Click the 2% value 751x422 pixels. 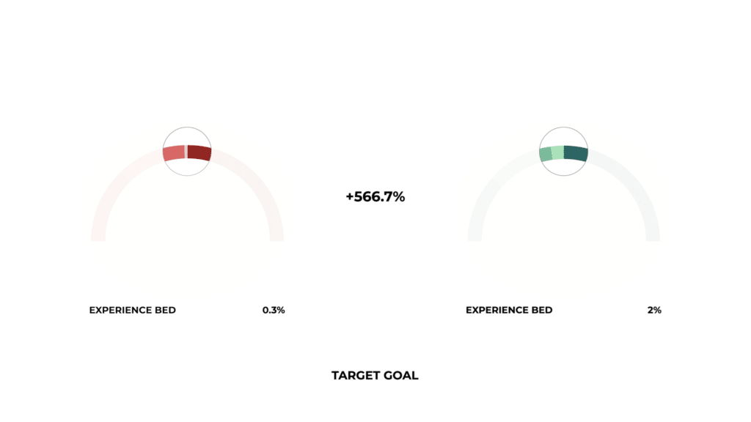654,310
